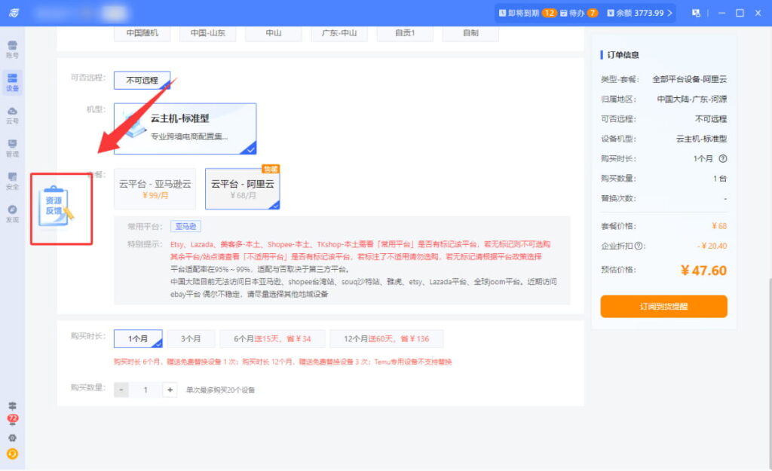Screen dimensions: 772x471
Task: Click the -¥20.40 discount value
Action: (712, 246)
